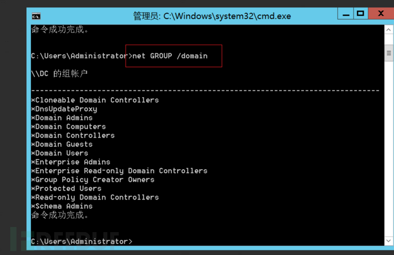The image size is (394, 255).
Task: Click the Enterprise Admins group entry
Action: click(x=73, y=162)
